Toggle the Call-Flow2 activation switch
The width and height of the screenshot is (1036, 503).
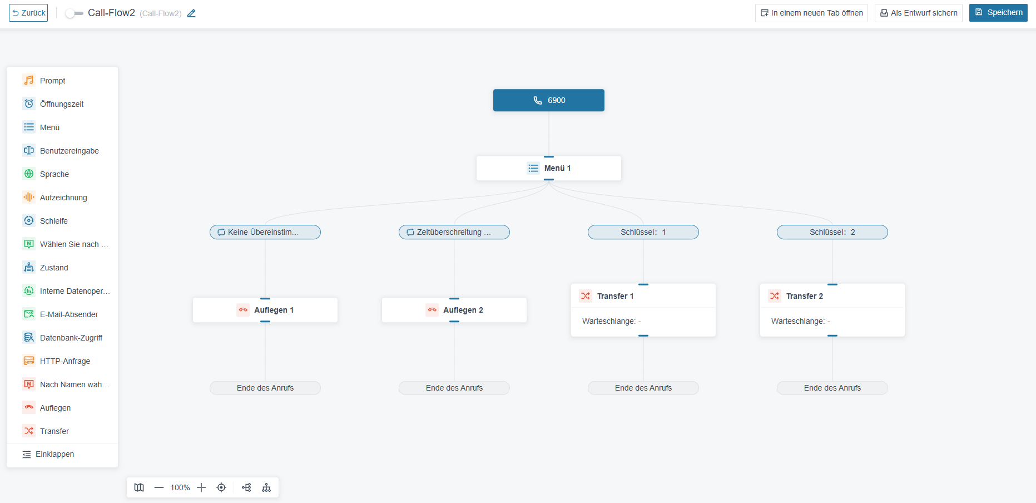pyautogui.click(x=74, y=13)
